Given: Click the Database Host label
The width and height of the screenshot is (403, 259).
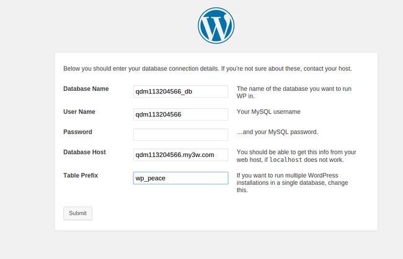Looking at the screenshot, I should pos(84,152).
